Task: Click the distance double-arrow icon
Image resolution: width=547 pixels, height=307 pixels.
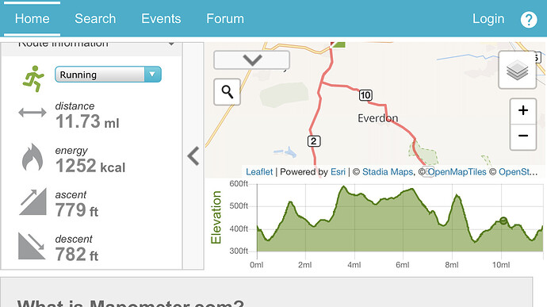Action: coord(33,113)
